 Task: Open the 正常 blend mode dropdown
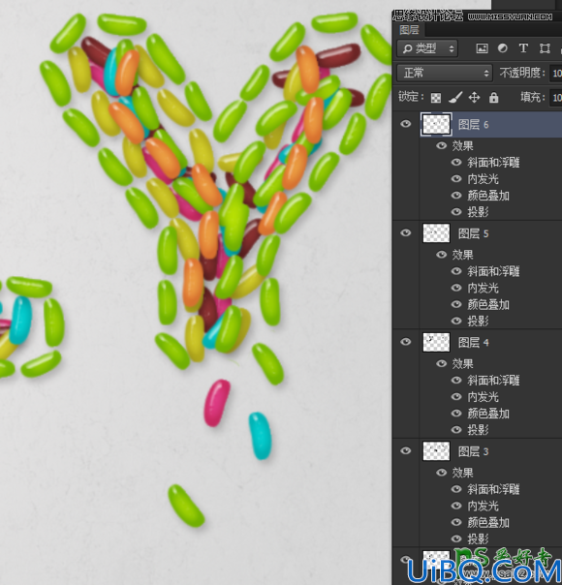(445, 73)
